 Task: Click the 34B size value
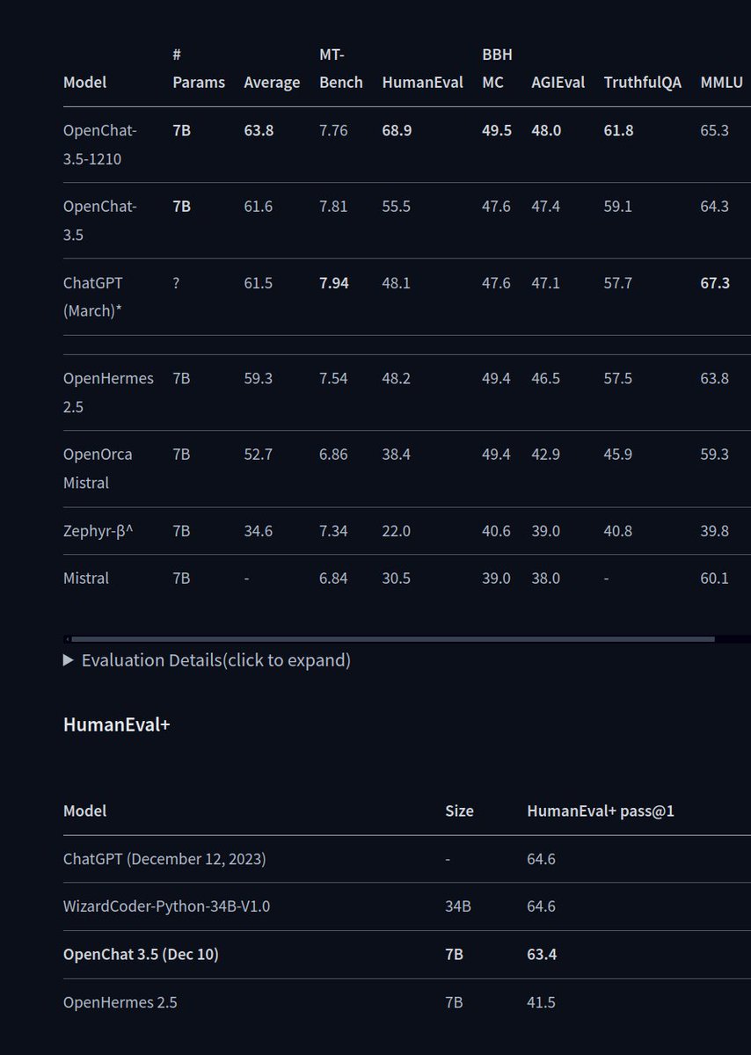(458, 906)
